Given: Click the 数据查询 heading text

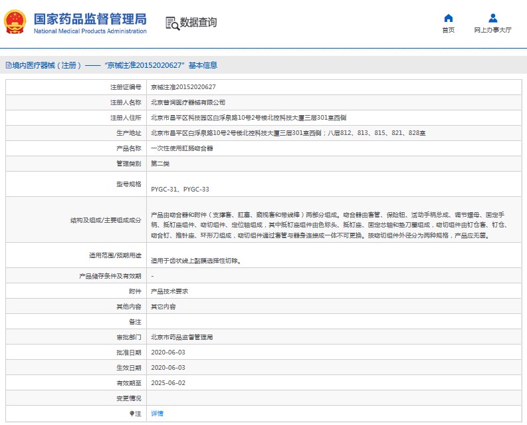Looking at the screenshot, I should pyautogui.click(x=198, y=23).
